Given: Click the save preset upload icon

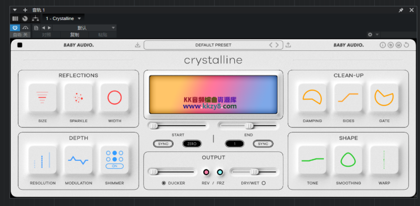Looking at the screenshot, I should (x=288, y=45).
